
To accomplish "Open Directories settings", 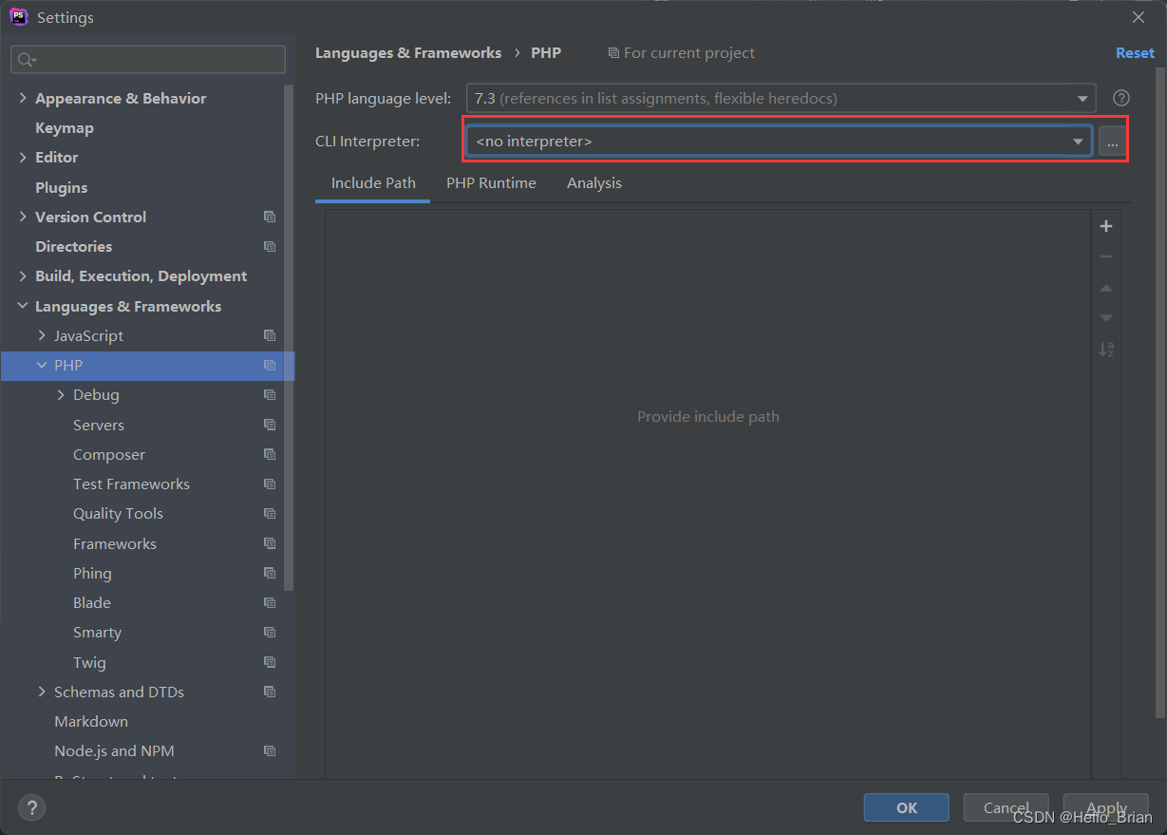I will coord(73,246).
